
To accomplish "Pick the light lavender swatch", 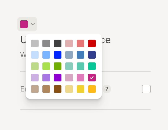I will tap(35, 78).
